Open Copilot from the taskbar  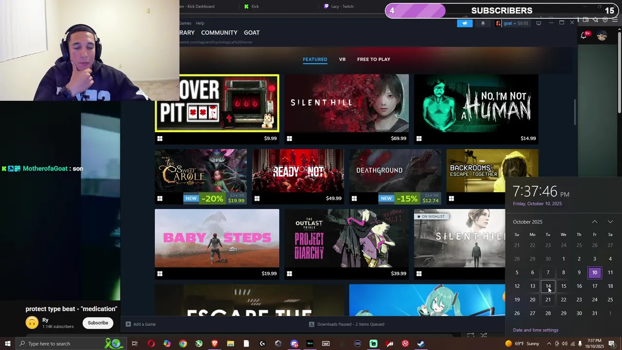click(x=167, y=344)
